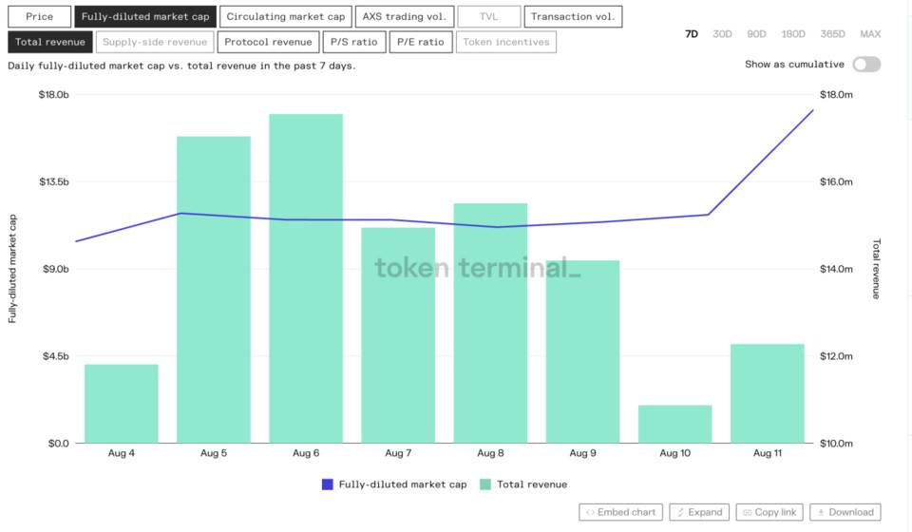Turn off Total revenue metric
Viewport: 912px width, 532px height.
pos(50,42)
